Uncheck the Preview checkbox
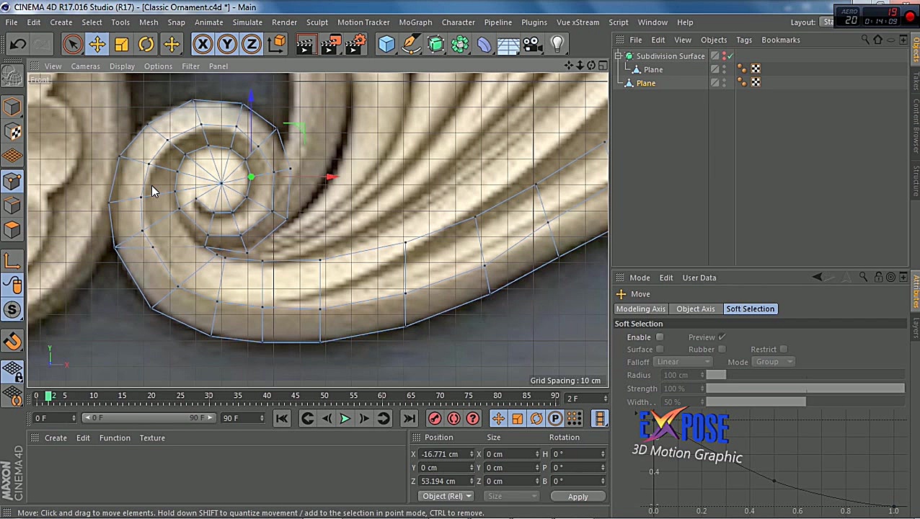Image resolution: width=920 pixels, height=519 pixels. (x=722, y=337)
